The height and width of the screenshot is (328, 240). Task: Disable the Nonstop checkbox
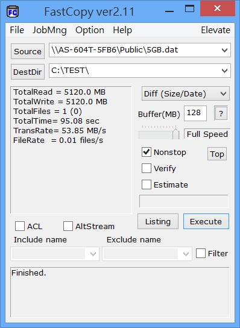point(147,152)
